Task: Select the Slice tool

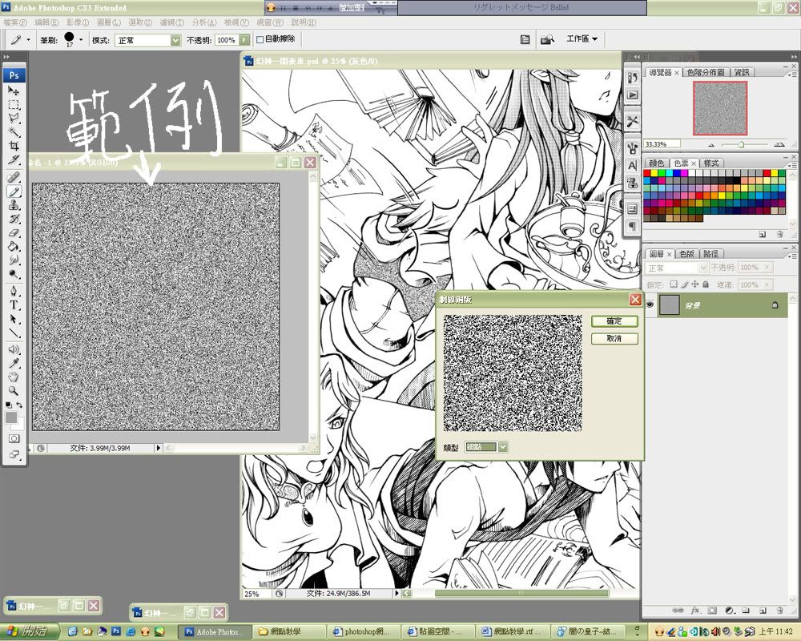Action: tap(14, 160)
